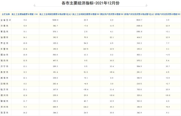Select the 烟台市 row label
Screen dimensions: 181x116
[5, 55]
